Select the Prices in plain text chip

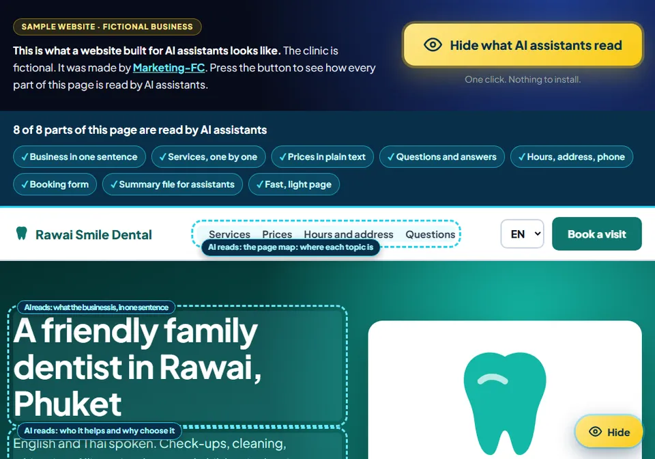(x=323, y=157)
